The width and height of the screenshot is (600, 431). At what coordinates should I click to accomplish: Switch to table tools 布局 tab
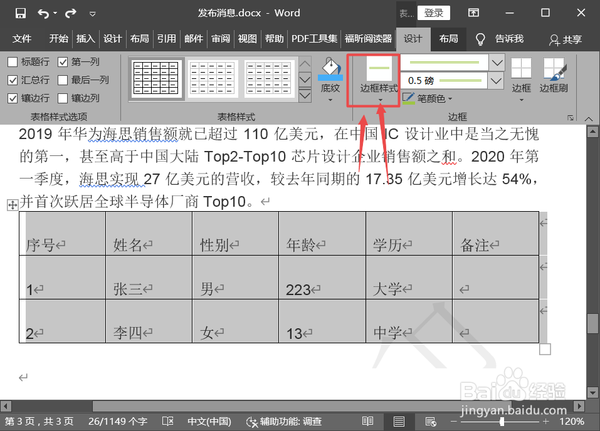tap(448, 39)
